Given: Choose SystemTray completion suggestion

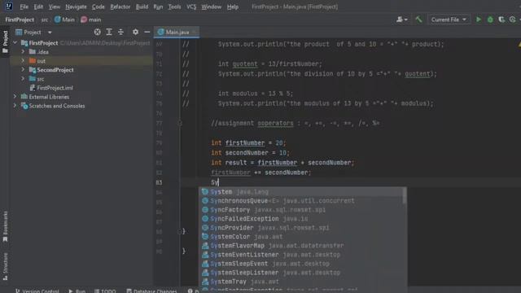Looking at the screenshot, I should (x=300, y=282).
